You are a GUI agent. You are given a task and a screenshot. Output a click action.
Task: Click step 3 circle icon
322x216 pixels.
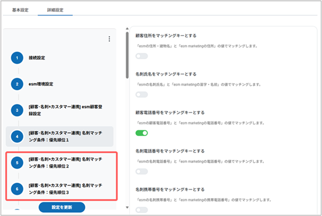(x=17, y=110)
